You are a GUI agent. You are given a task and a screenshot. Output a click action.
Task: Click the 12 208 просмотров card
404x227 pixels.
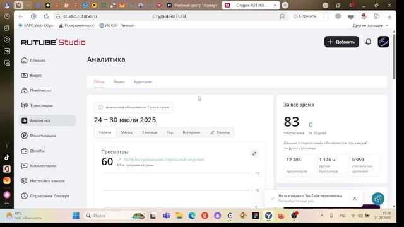tap(299, 165)
